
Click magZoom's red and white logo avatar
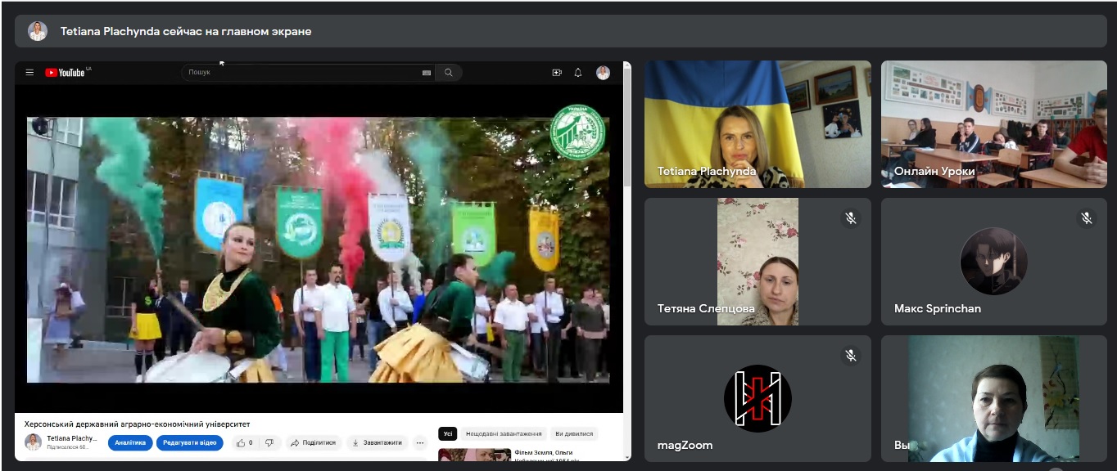point(757,398)
